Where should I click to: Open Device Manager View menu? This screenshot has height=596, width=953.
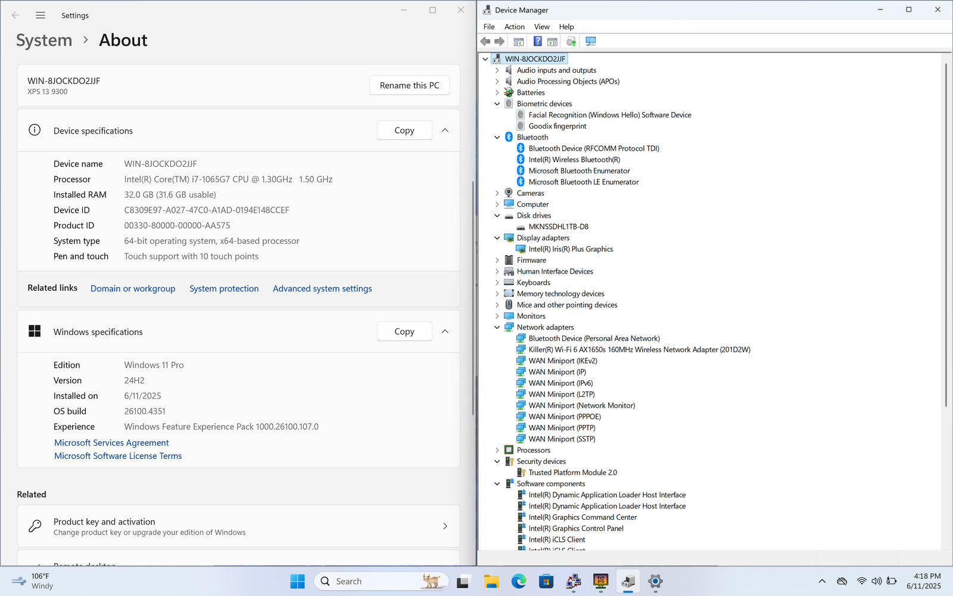(x=541, y=27)
